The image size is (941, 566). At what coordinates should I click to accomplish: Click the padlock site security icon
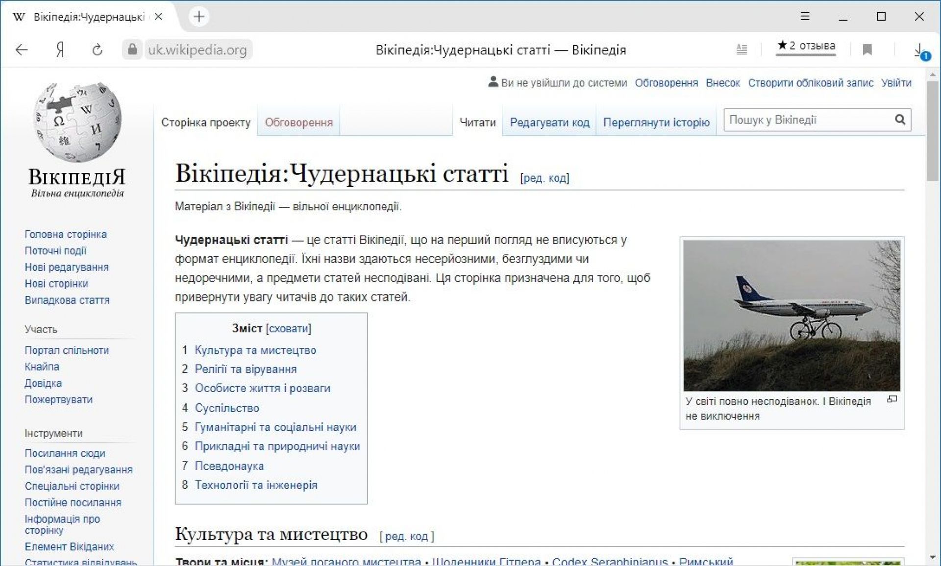click(132, 49)
